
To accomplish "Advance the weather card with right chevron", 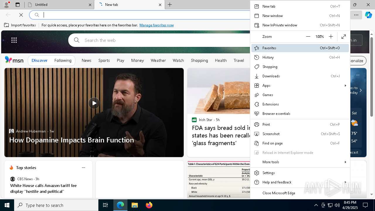I will coord(361,90).
